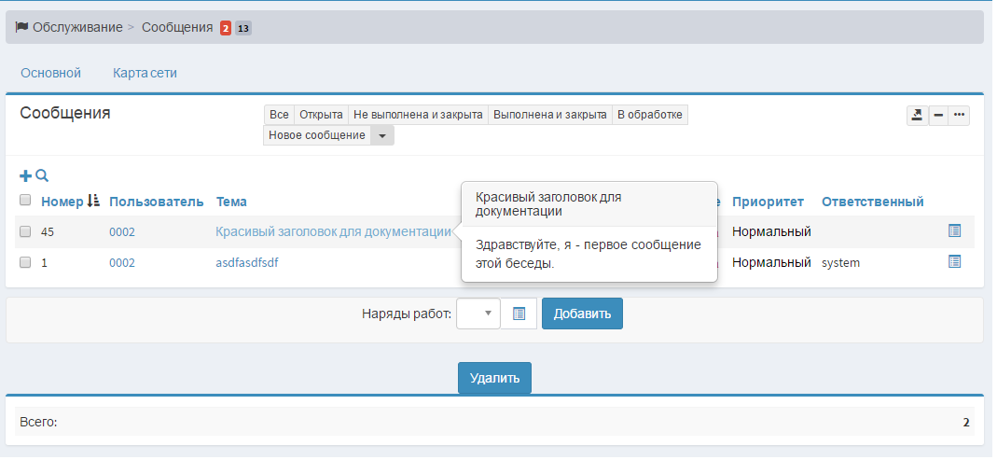Open the three-dots panel options menu

coord(959,115)
